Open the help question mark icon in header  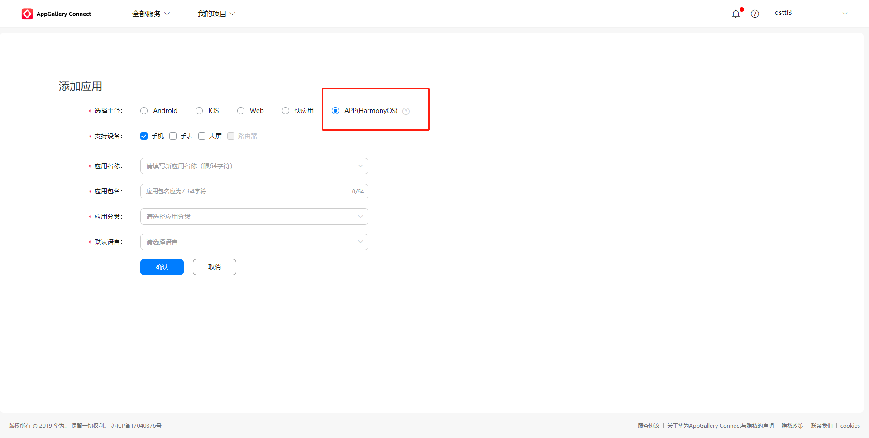(755, 14)
